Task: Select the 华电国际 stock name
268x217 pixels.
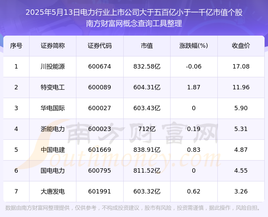Action: [x=53, y=108]
